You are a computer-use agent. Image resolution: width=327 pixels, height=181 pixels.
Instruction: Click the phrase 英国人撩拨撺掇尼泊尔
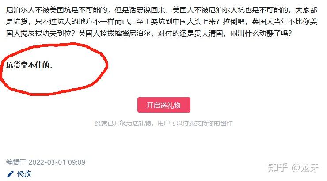click(x=114, y=33)
